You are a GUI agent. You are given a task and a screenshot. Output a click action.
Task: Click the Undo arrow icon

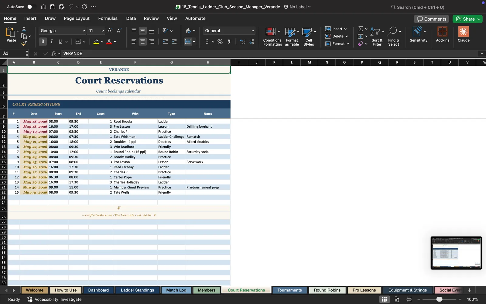71,7
